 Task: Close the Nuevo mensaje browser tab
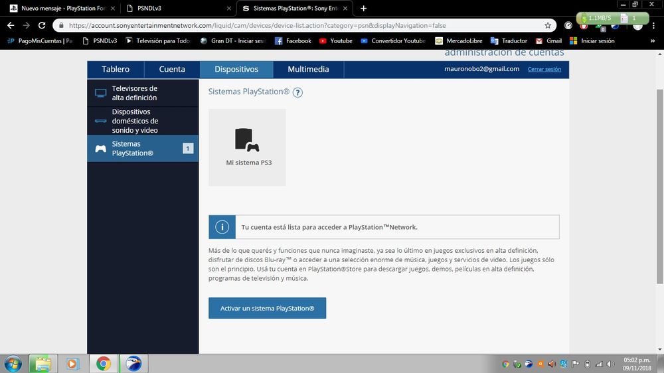click(113, 8)
